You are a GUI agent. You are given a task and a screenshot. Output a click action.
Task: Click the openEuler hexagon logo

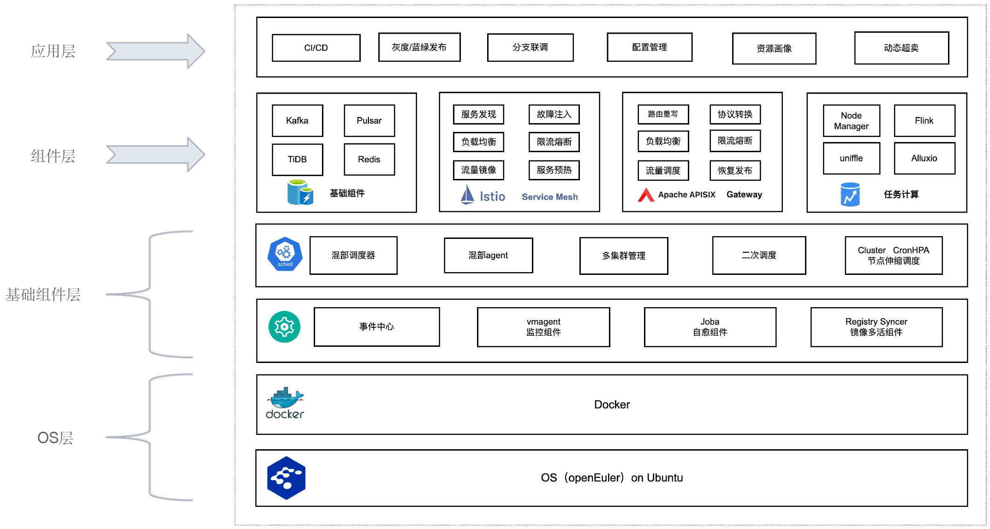[x=286, y=478]
